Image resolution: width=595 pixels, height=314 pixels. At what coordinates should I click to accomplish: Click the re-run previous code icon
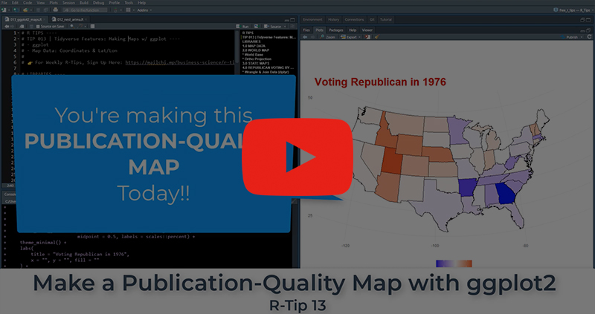pyautogui.click(x=256, y=27)
